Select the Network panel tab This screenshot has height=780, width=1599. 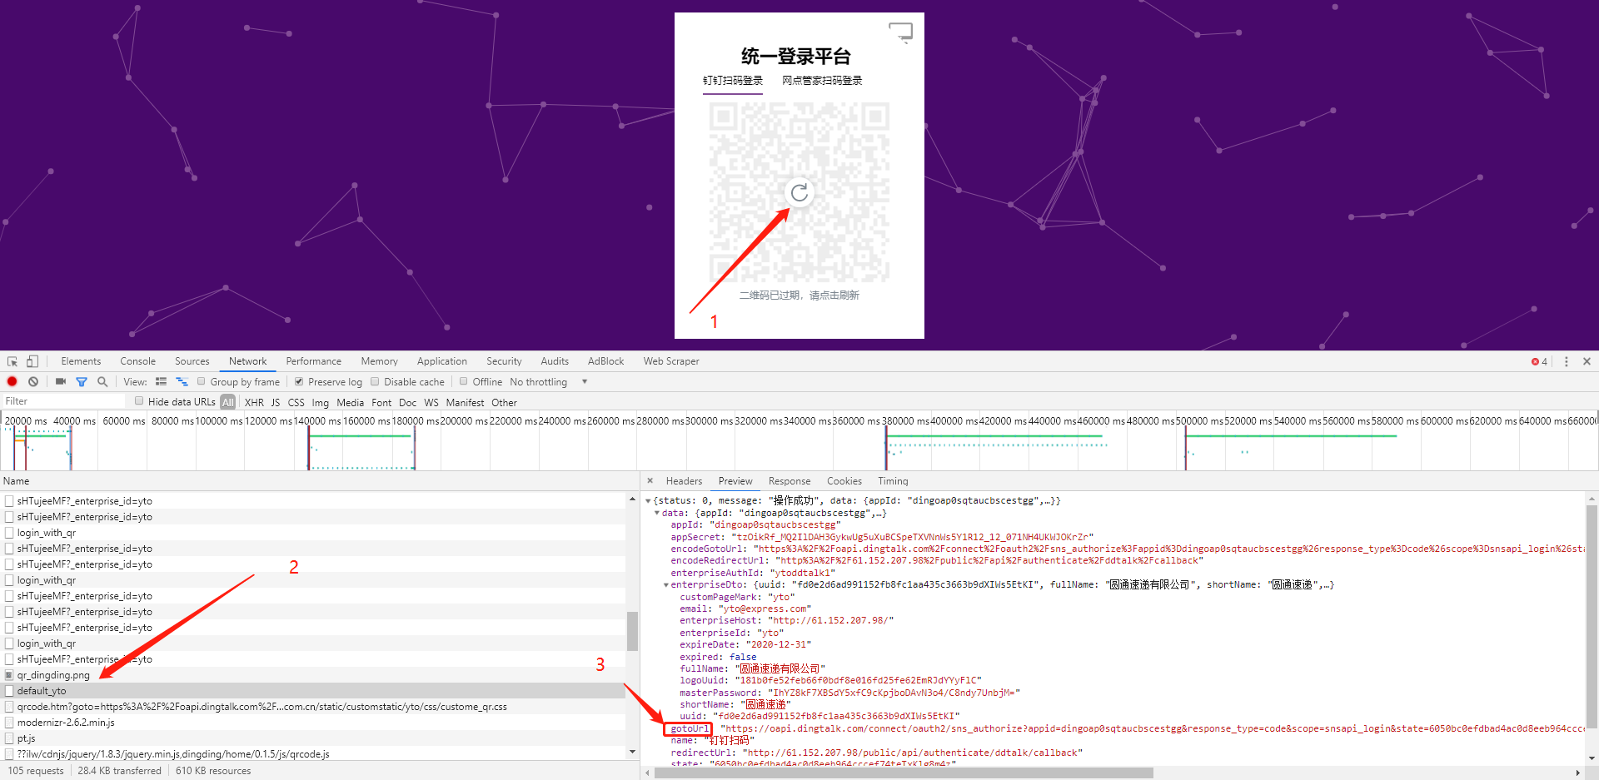point(248,361)
